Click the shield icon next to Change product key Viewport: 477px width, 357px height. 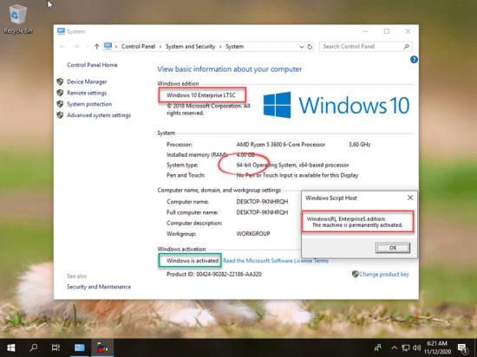pyautogui.click(x=355, y=274)
